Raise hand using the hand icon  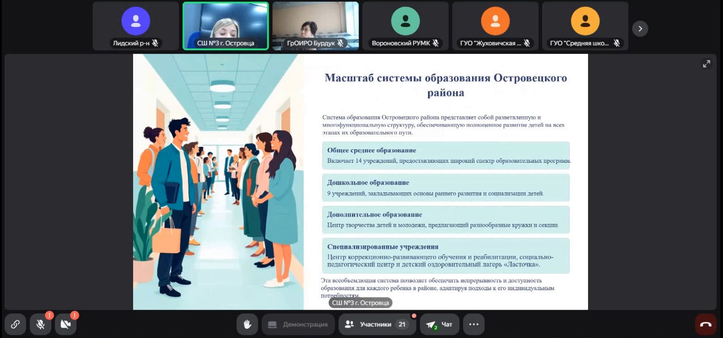pyautogui.click(x=247, y=324)
